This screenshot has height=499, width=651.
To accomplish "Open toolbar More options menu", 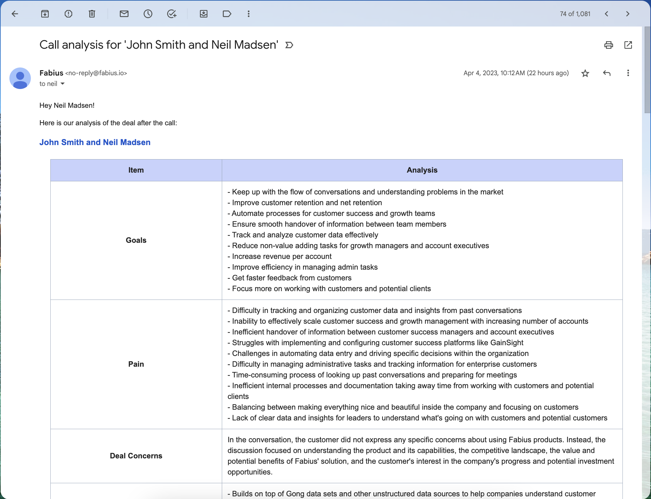I will (x=249, y=14).
